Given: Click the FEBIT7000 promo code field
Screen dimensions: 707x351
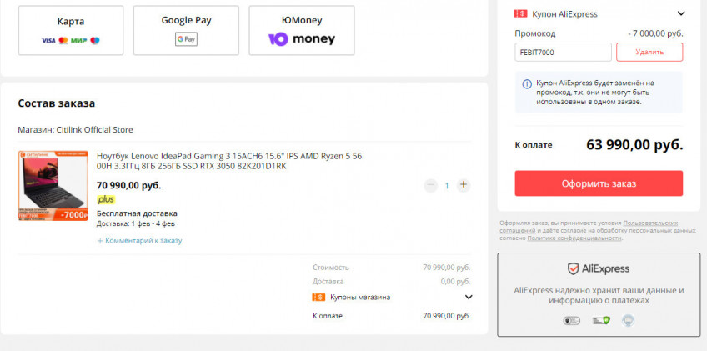Looking at the screenshot, I should 563,52.
